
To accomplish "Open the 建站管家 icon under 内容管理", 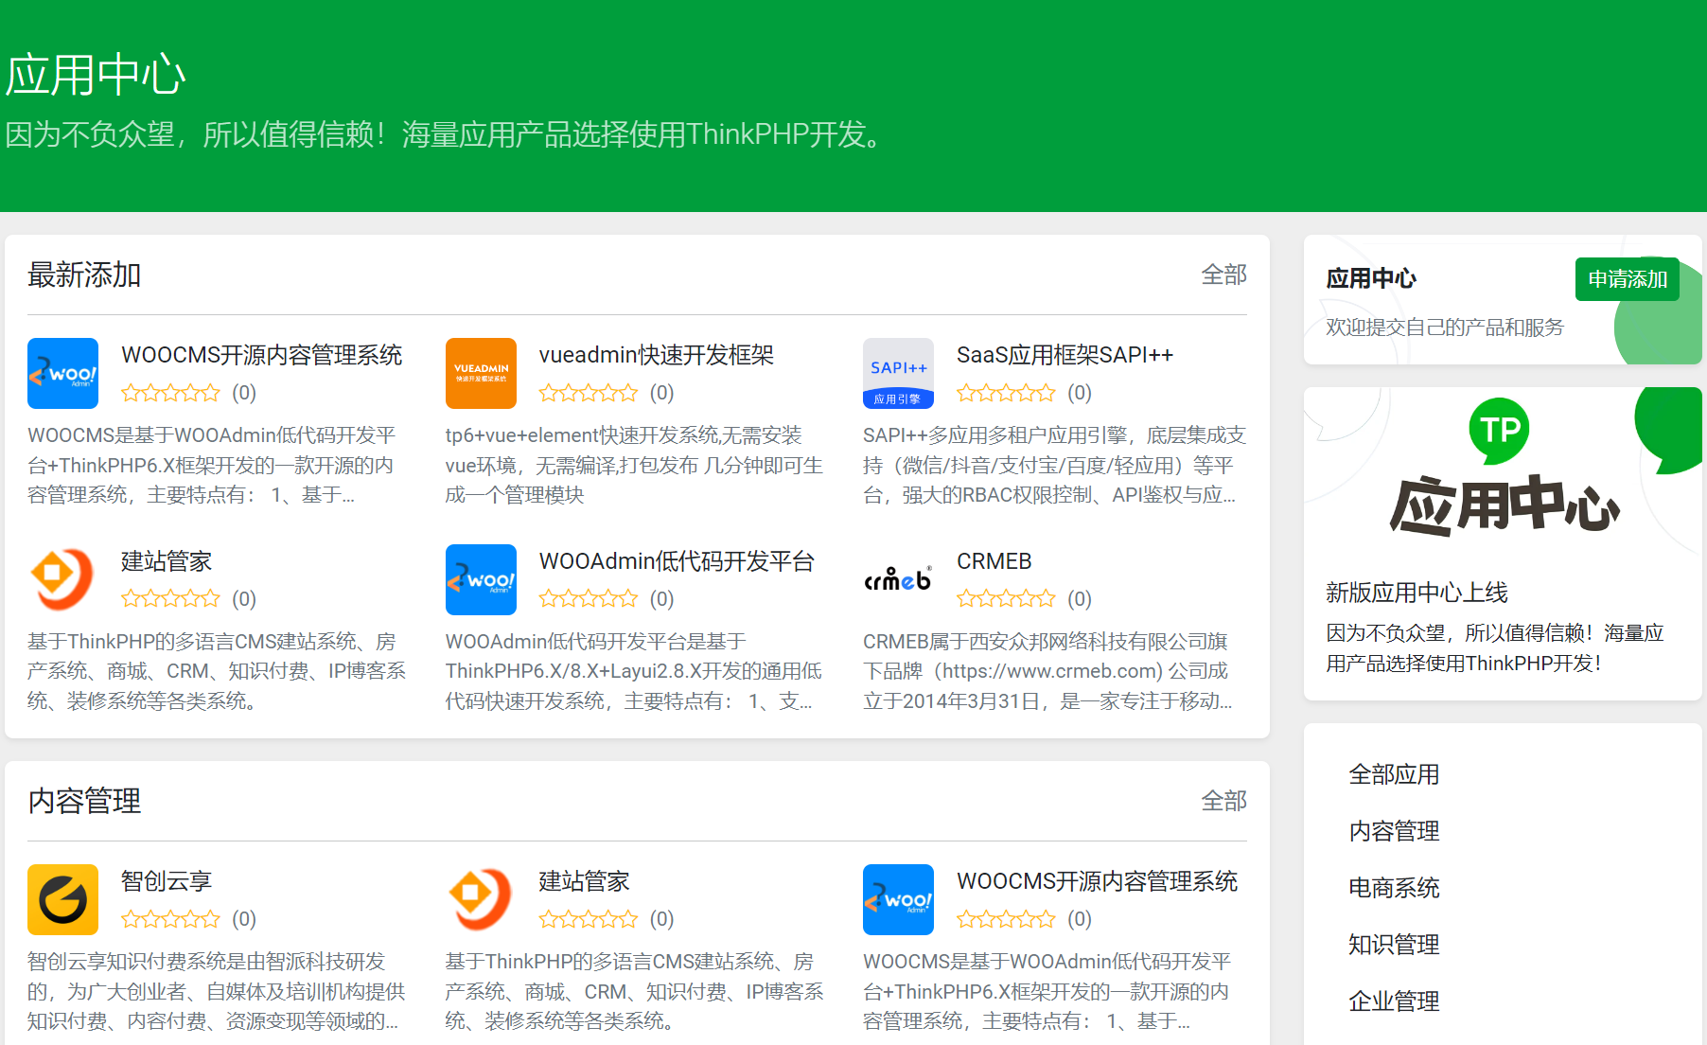I will (x=481, y=899).
